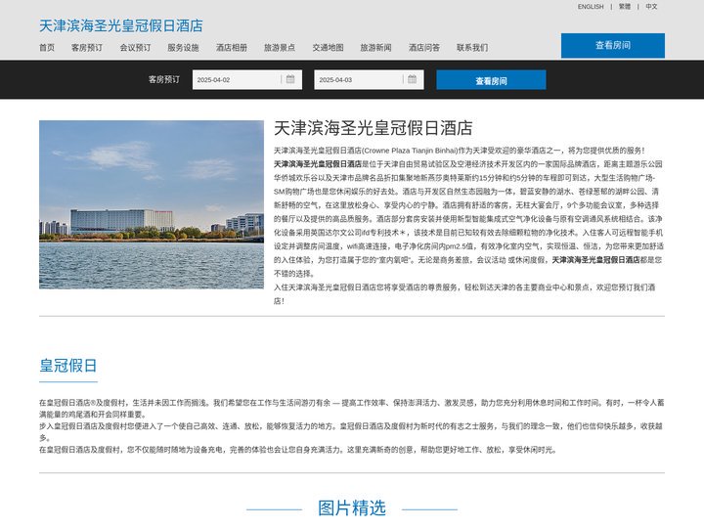Go to 服务设施 page

click(183, 48)
